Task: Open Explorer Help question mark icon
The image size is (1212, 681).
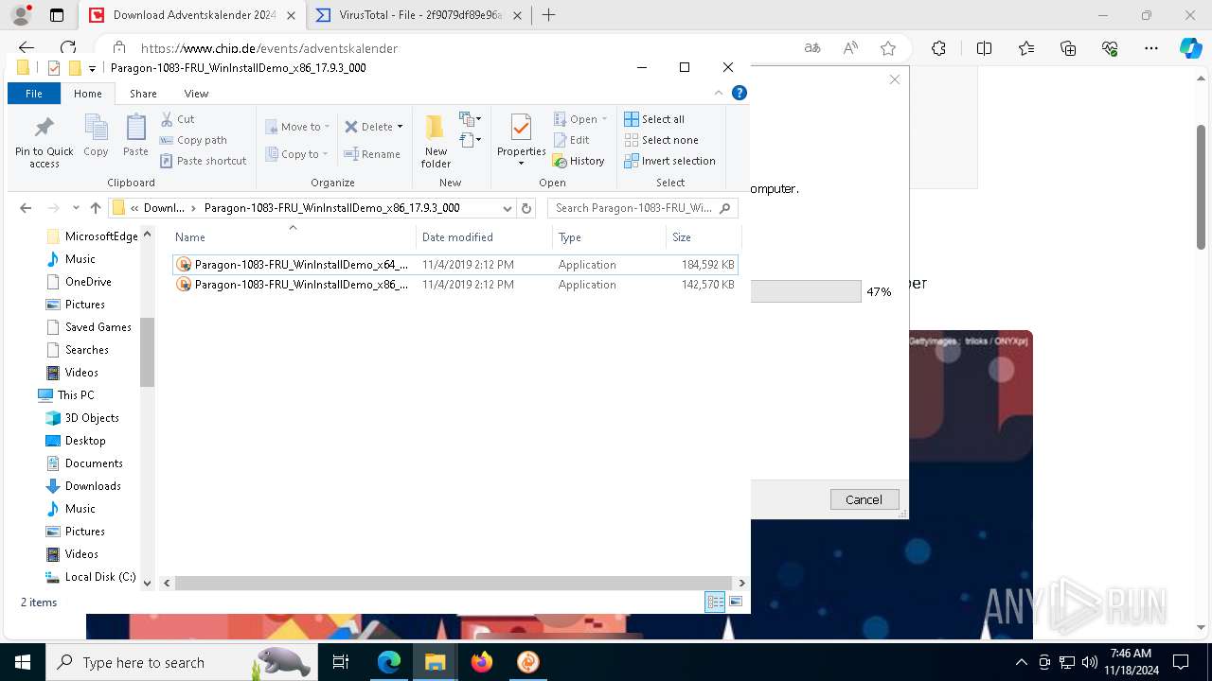Action: (x=740, y=93)
